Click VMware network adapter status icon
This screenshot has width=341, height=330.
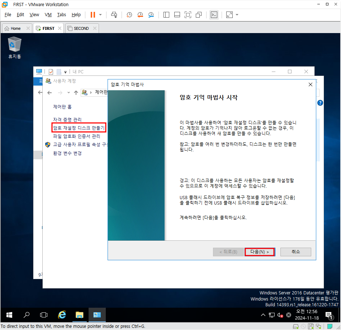pos(319,326)
